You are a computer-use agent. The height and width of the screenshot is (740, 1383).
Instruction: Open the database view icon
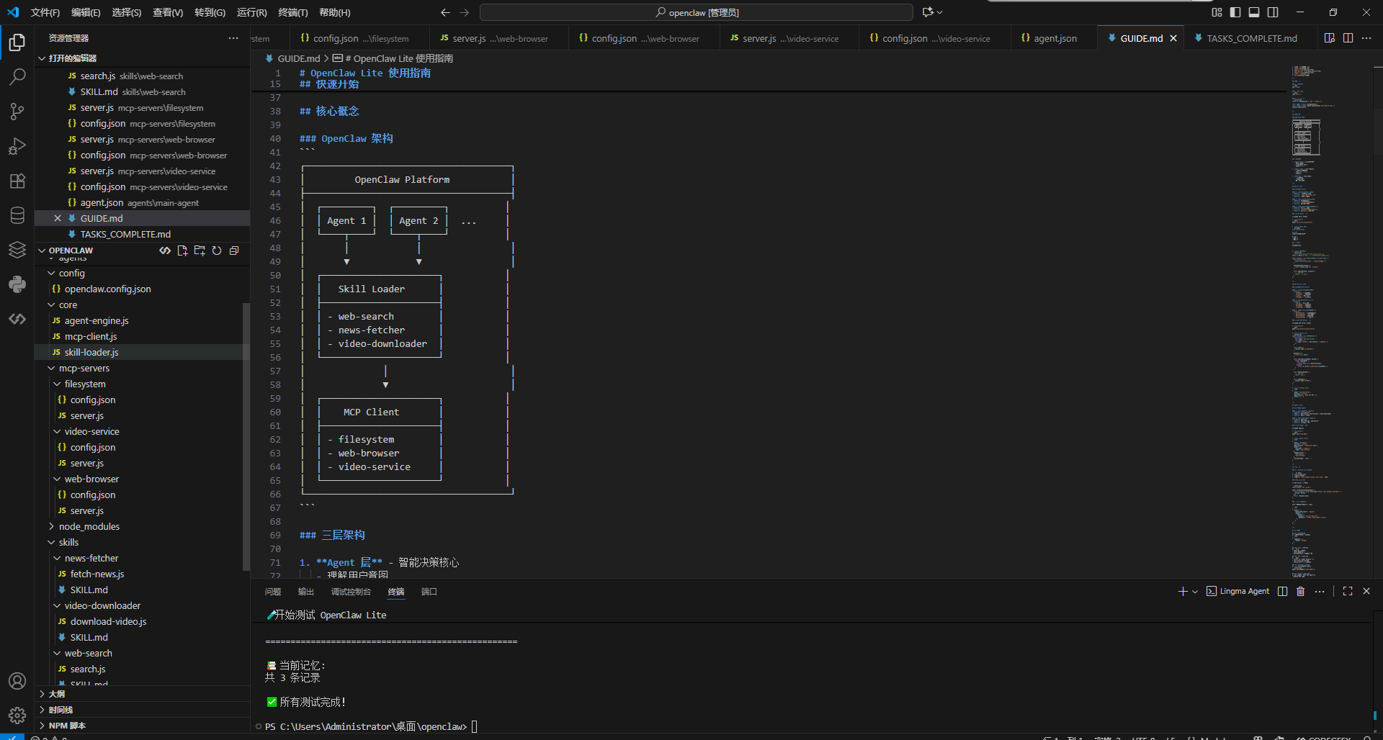(17, 215)
